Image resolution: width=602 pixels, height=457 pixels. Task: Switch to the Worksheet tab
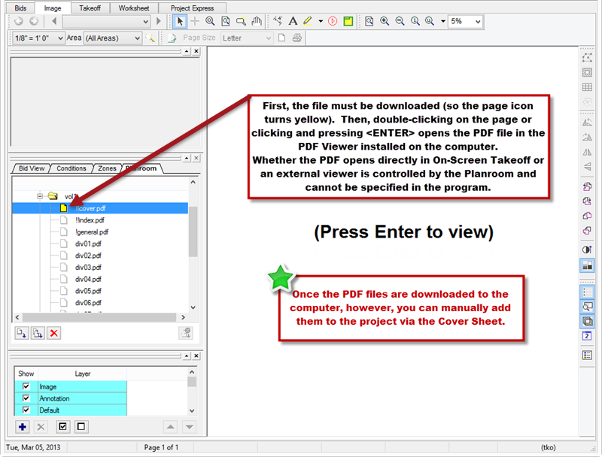[134, 8]
